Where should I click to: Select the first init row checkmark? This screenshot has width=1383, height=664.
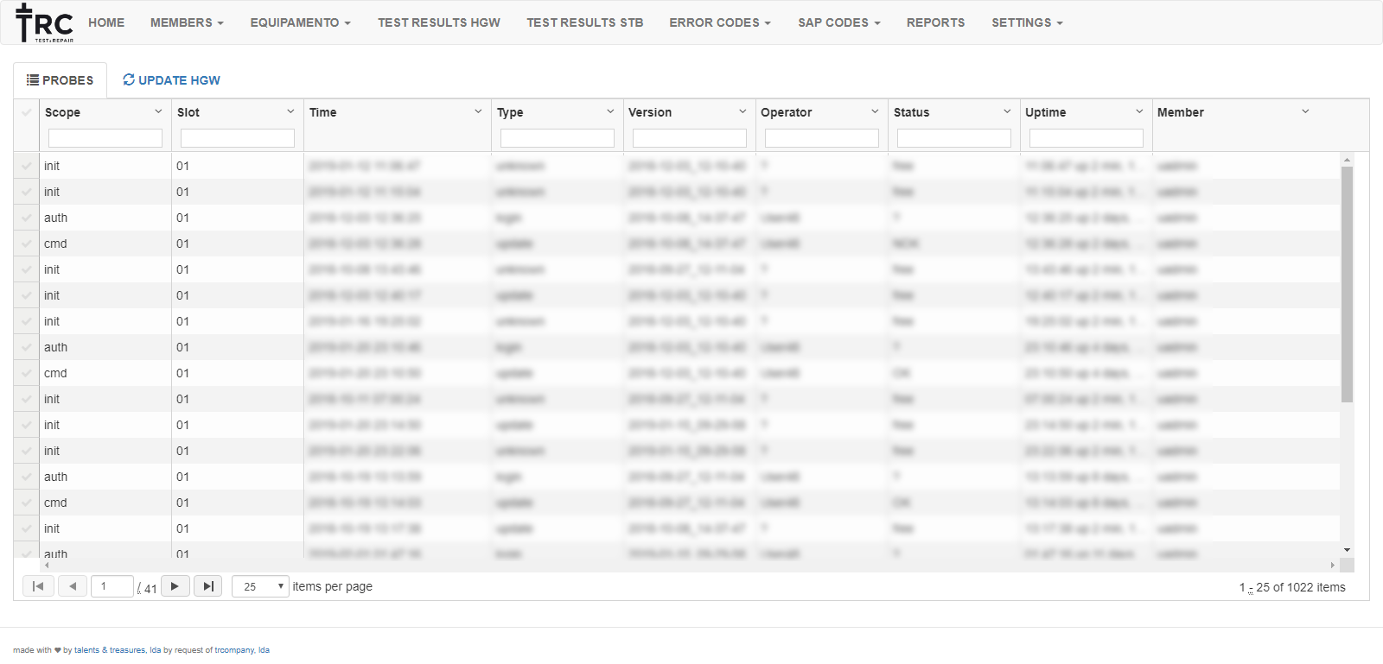coord(27,166)
